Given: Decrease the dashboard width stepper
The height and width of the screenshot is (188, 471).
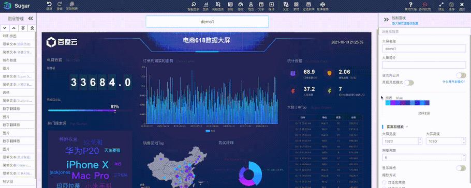Looking at the screenshot, I should coord(420,143).
